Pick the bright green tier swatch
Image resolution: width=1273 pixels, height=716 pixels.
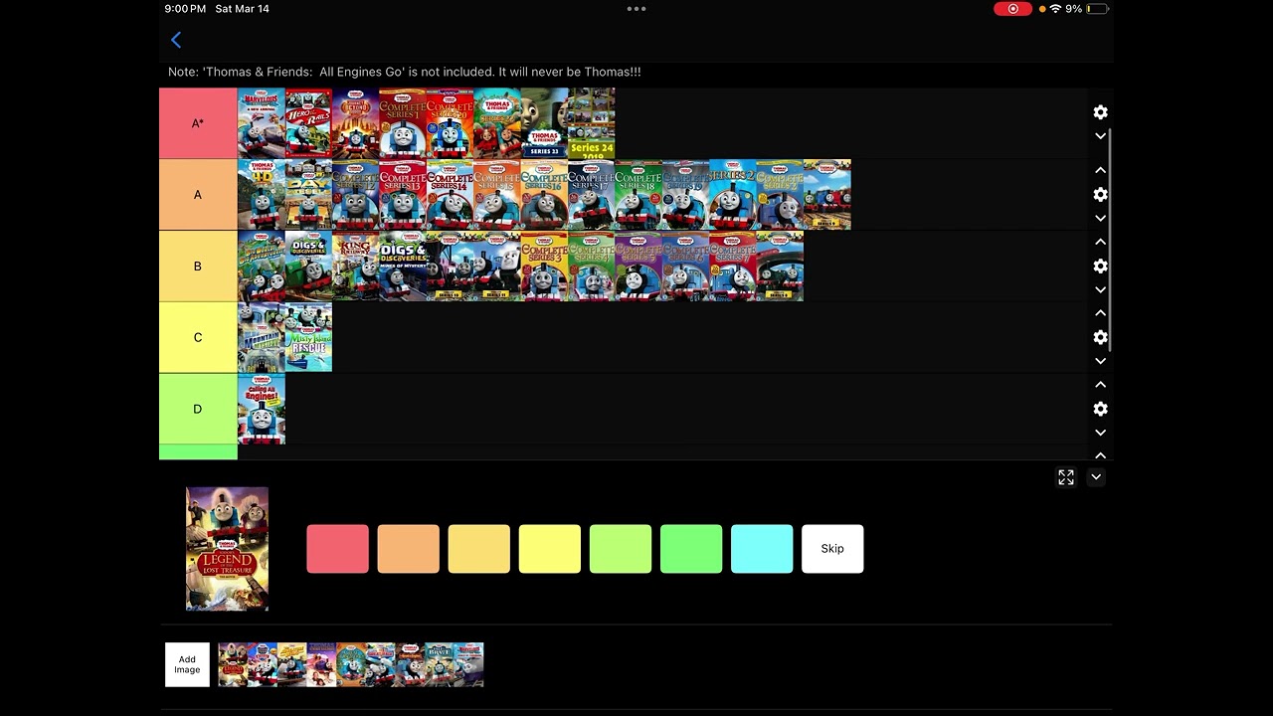click(x=690, y=549)
